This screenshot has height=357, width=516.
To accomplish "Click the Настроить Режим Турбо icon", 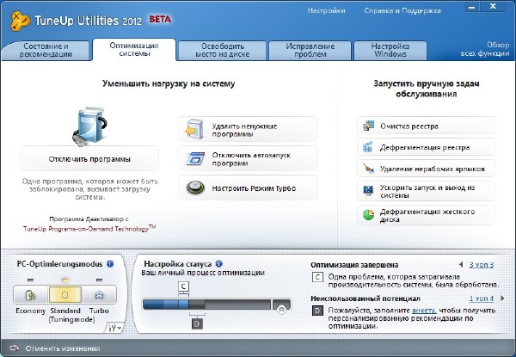I will click(194, 187).
